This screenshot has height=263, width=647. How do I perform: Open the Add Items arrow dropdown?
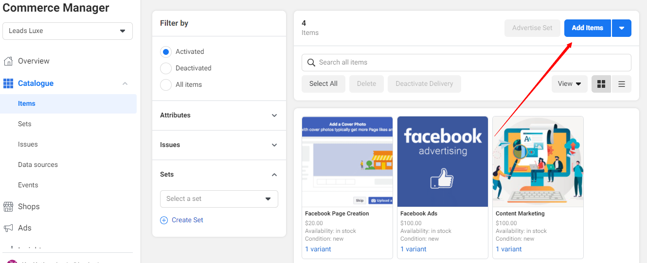coord(622,28)
